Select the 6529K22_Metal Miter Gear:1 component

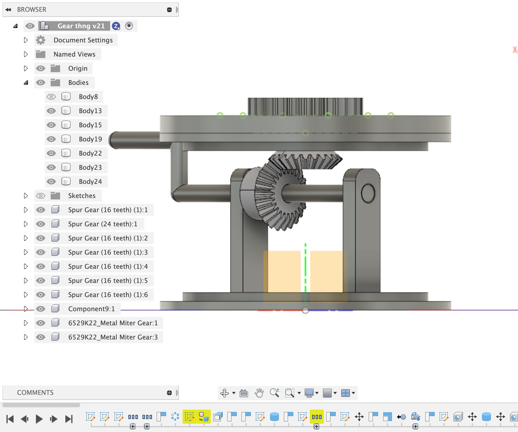point(113,323)
